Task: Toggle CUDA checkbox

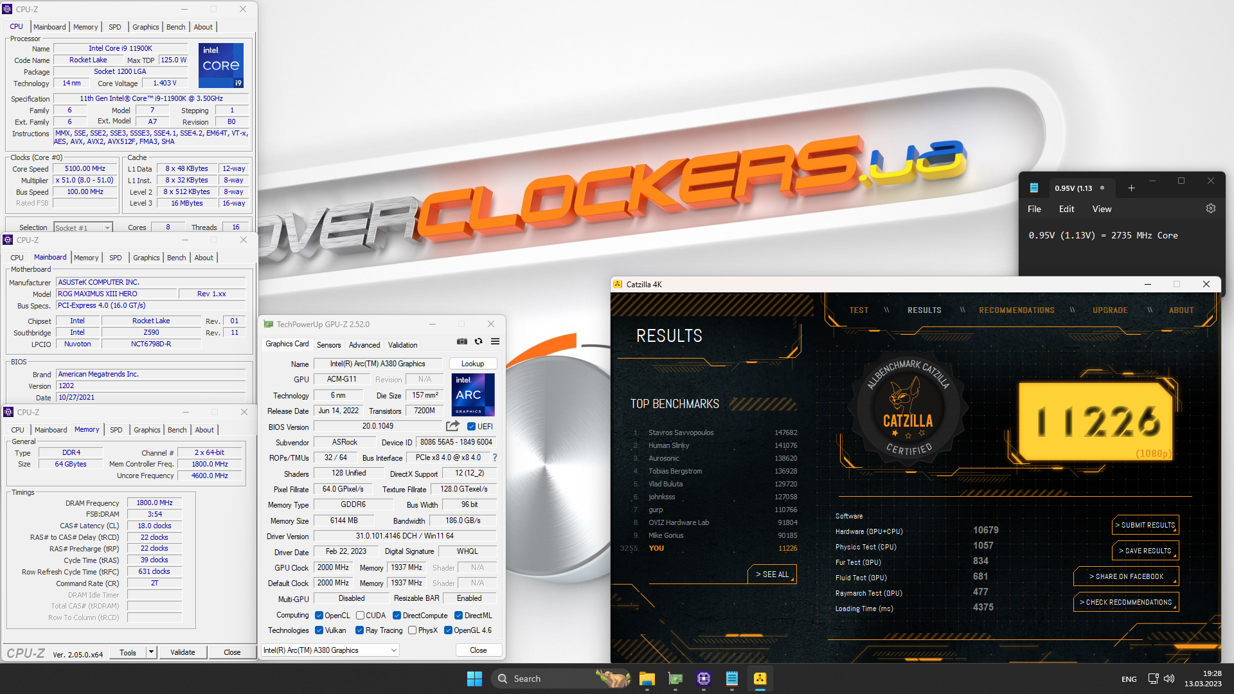Action: [360, 616]
